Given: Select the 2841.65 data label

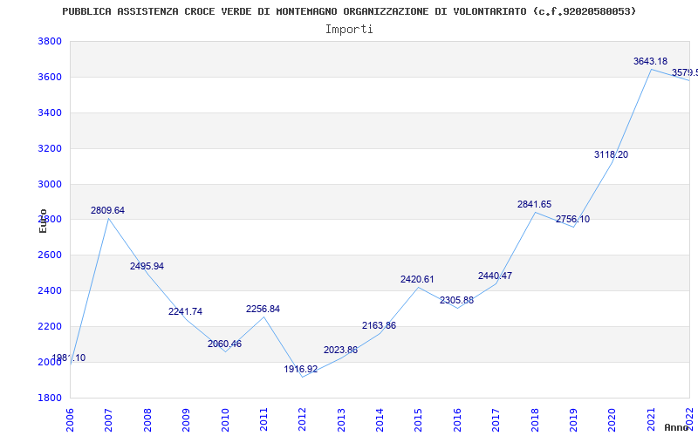Looking at the screenshot, I should [x=534, y=204].
